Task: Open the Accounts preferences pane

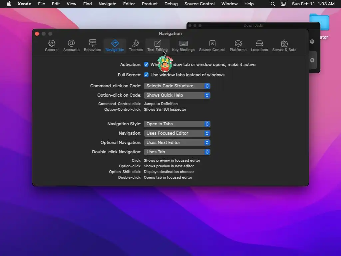Action: [71, 45]
